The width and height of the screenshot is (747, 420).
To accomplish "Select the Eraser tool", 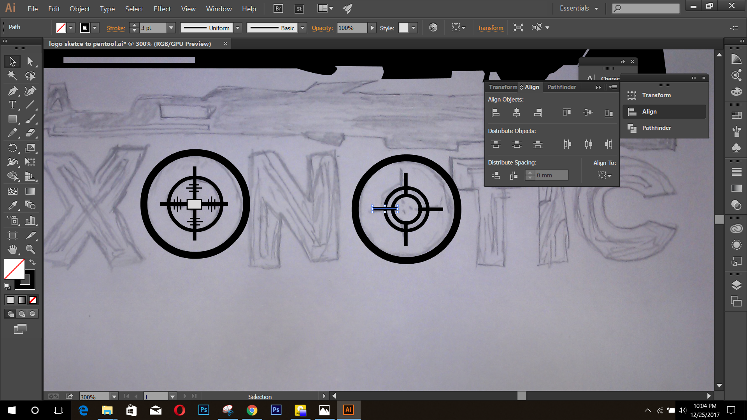I will pyautogui.click(x=30, y=133).
